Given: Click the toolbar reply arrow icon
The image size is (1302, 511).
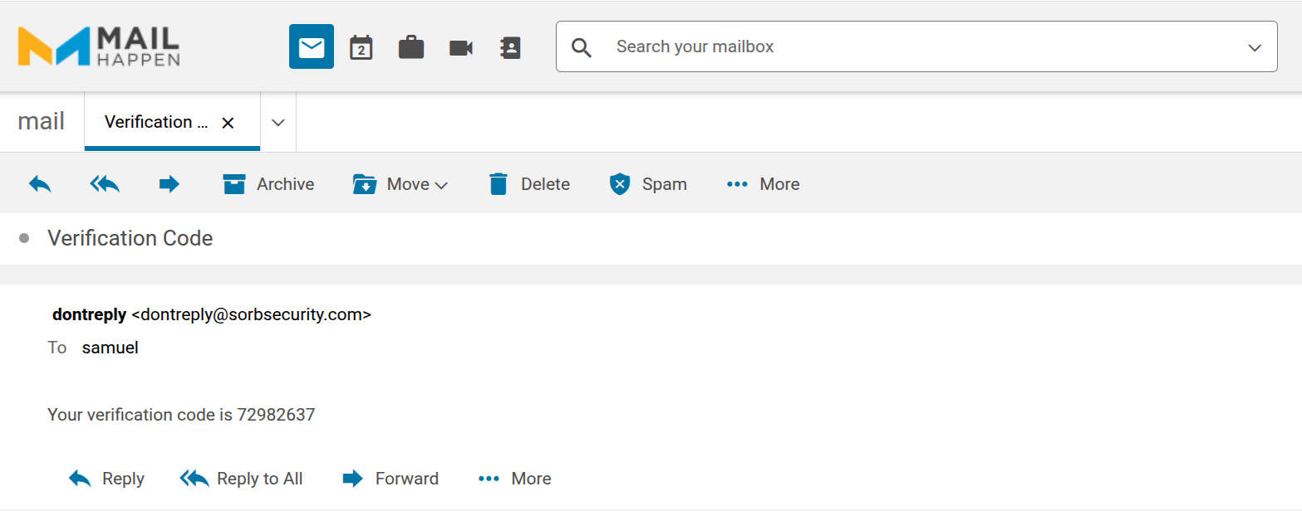Looking at the screenshot, I should point(40,184).
